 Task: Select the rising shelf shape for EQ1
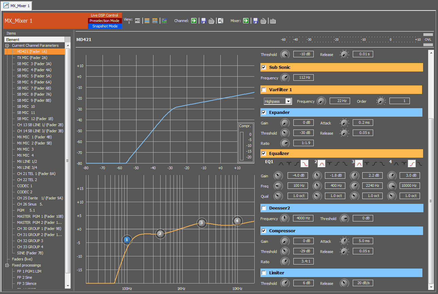click(296, 164)
